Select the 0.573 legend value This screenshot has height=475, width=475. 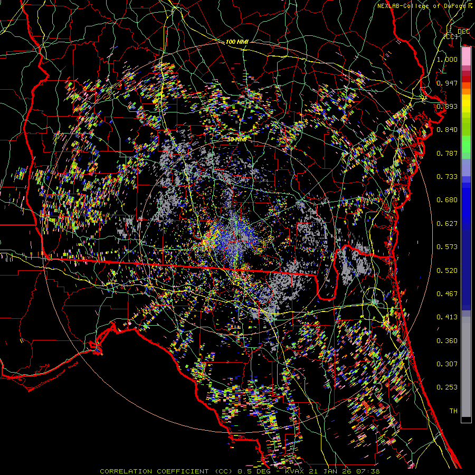[x=447, y=247]
